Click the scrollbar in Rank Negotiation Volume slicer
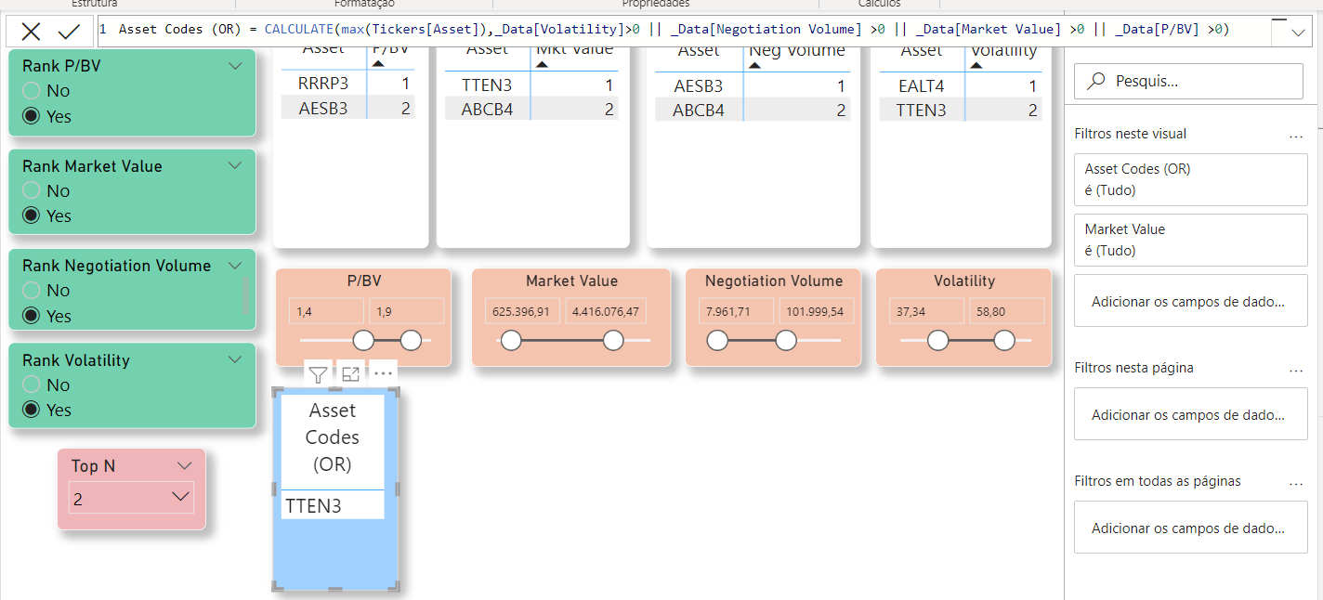Screen dimensions: 1323x600 [245, 297]
